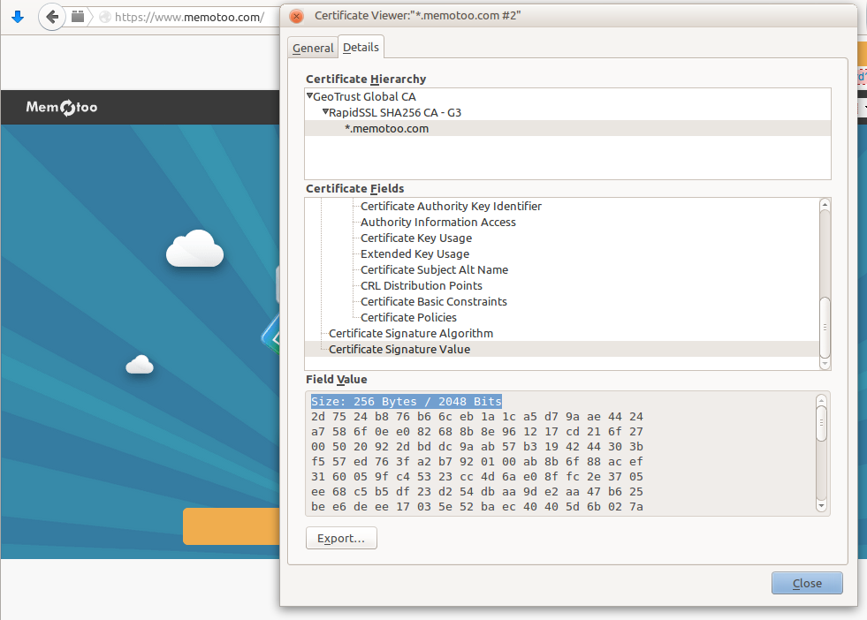Click the Certificate Fields scrollbar thumb
Screen dimensions: 867x620
click(825, 328)
